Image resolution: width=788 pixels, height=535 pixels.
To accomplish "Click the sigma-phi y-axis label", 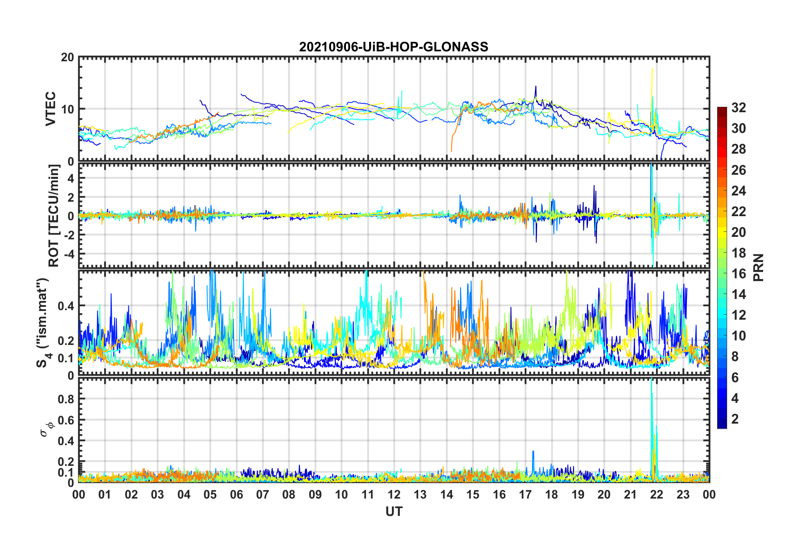I will (x=47, y=429).
